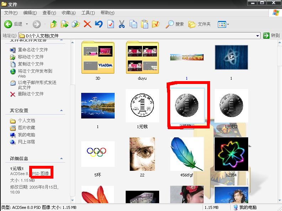The image size is (282, 211).
Task: Collapse the 其它位置 section chevron
Action: [61, 110]
